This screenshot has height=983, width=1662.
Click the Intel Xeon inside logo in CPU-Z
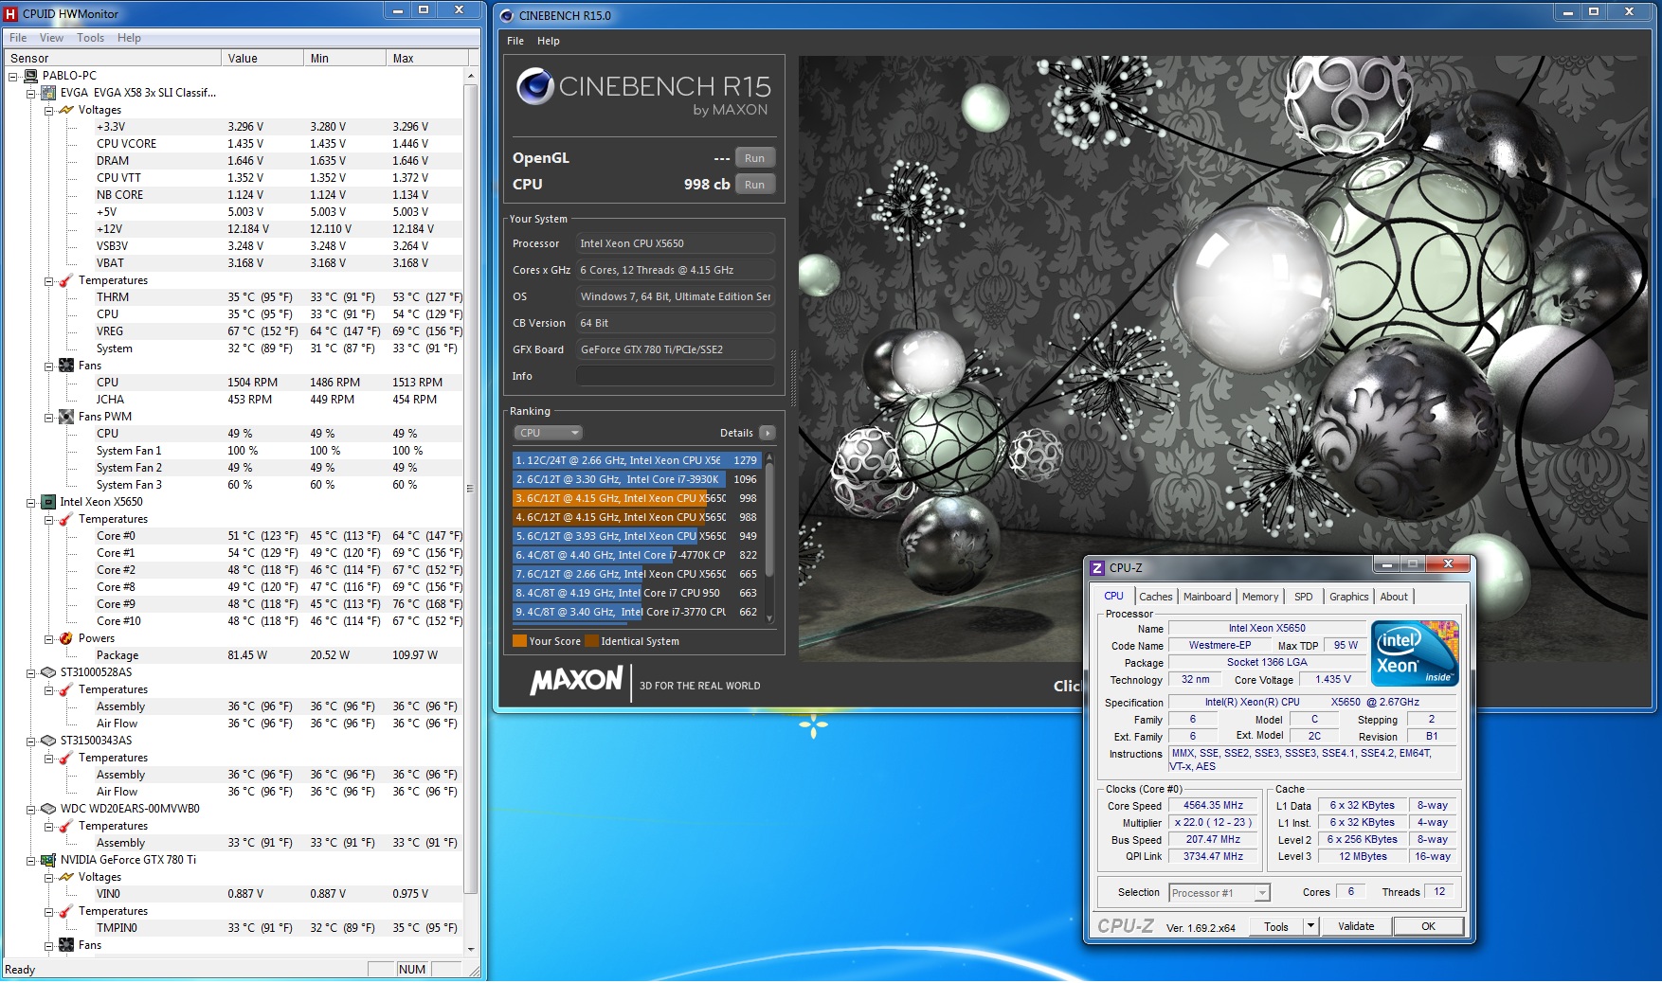(x=1414, y=653)
